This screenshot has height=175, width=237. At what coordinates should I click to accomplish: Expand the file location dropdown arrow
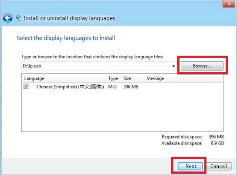(x=173, y=66)
